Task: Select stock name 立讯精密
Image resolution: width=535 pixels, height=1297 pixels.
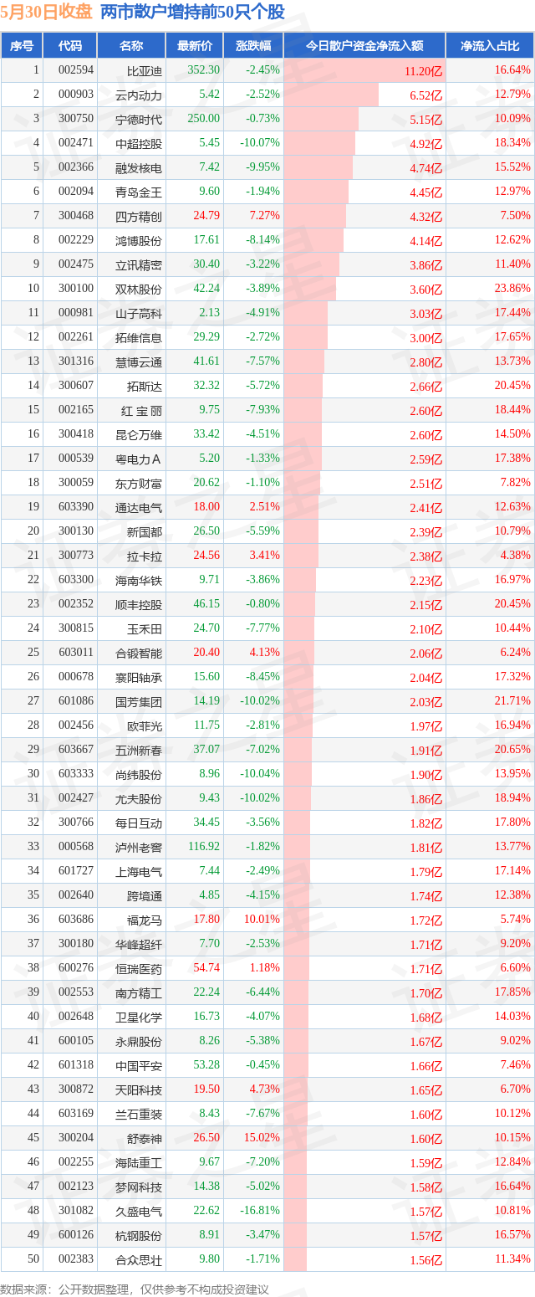Action: click(139, 264)
